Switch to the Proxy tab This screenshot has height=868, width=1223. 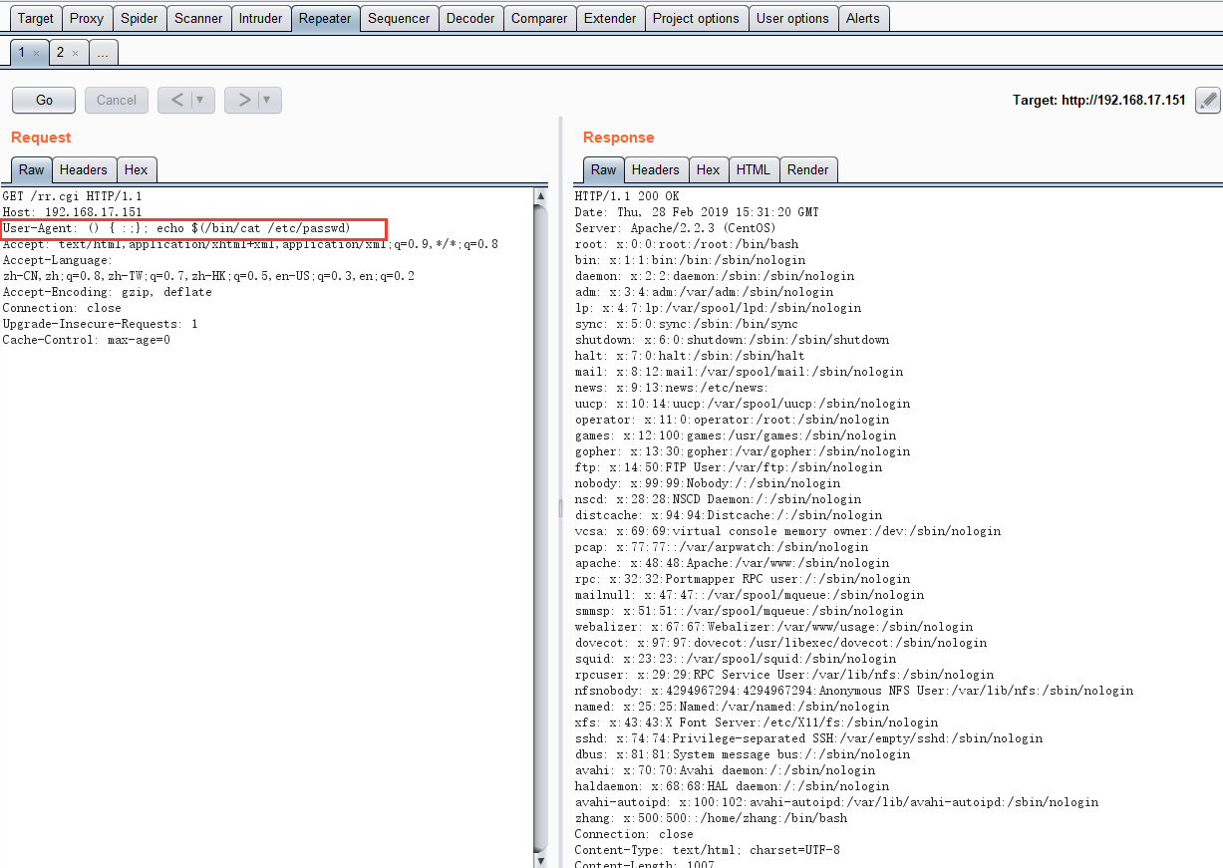87,18
